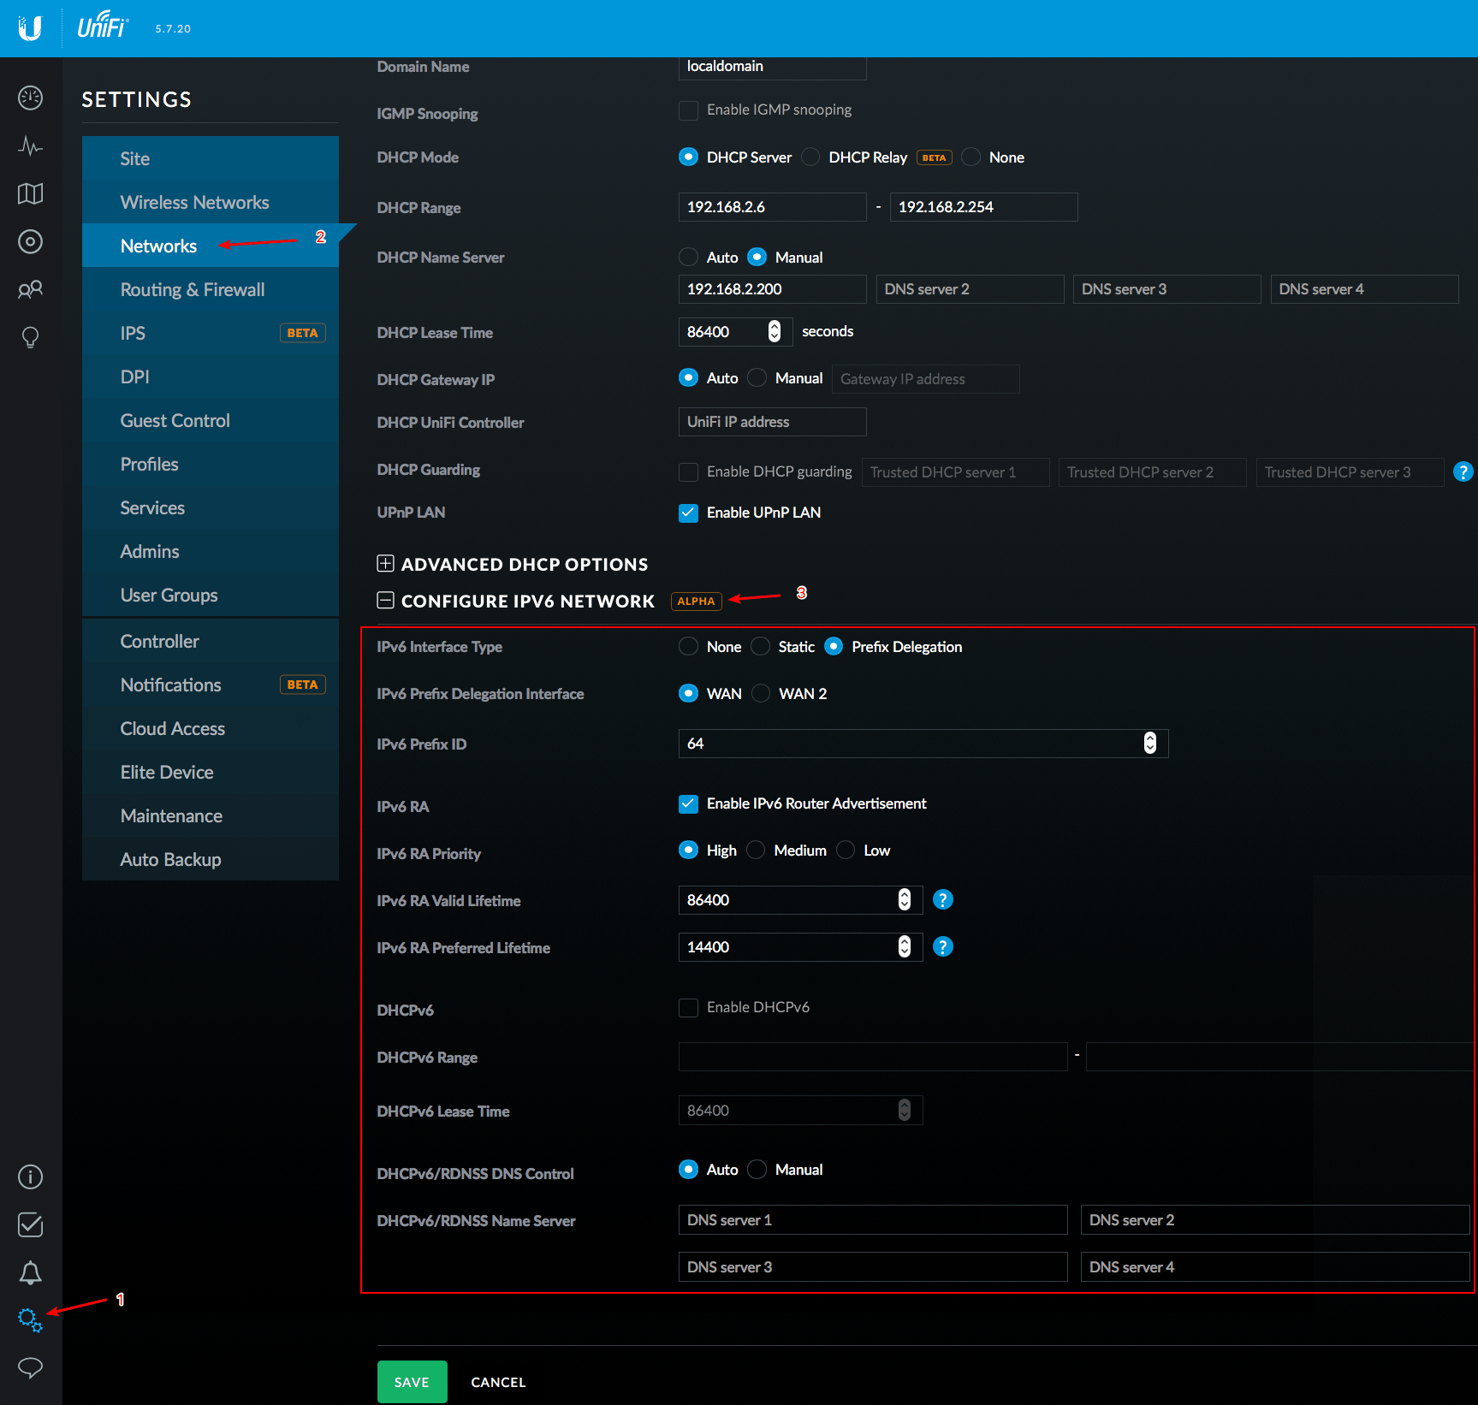Screen dimensions: 1478x1405
Task: Show help for DHCP Guarding
Action: pos(1463,471)
